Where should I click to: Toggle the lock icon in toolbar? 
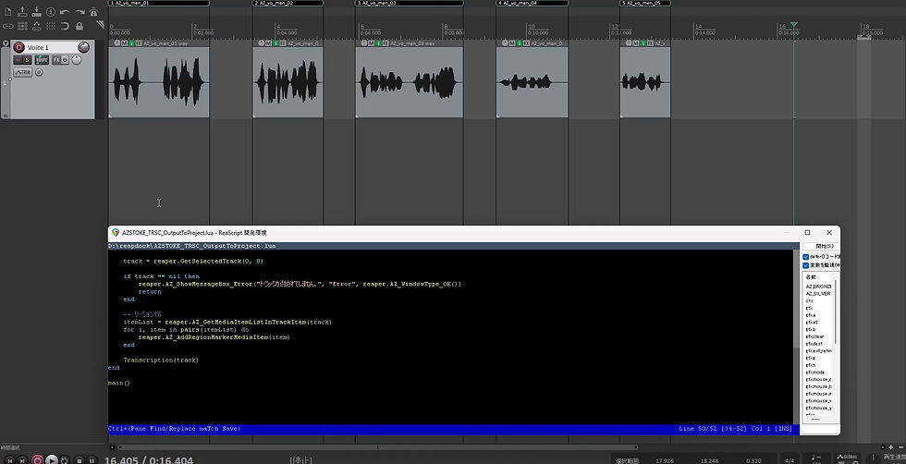point(79,26)
